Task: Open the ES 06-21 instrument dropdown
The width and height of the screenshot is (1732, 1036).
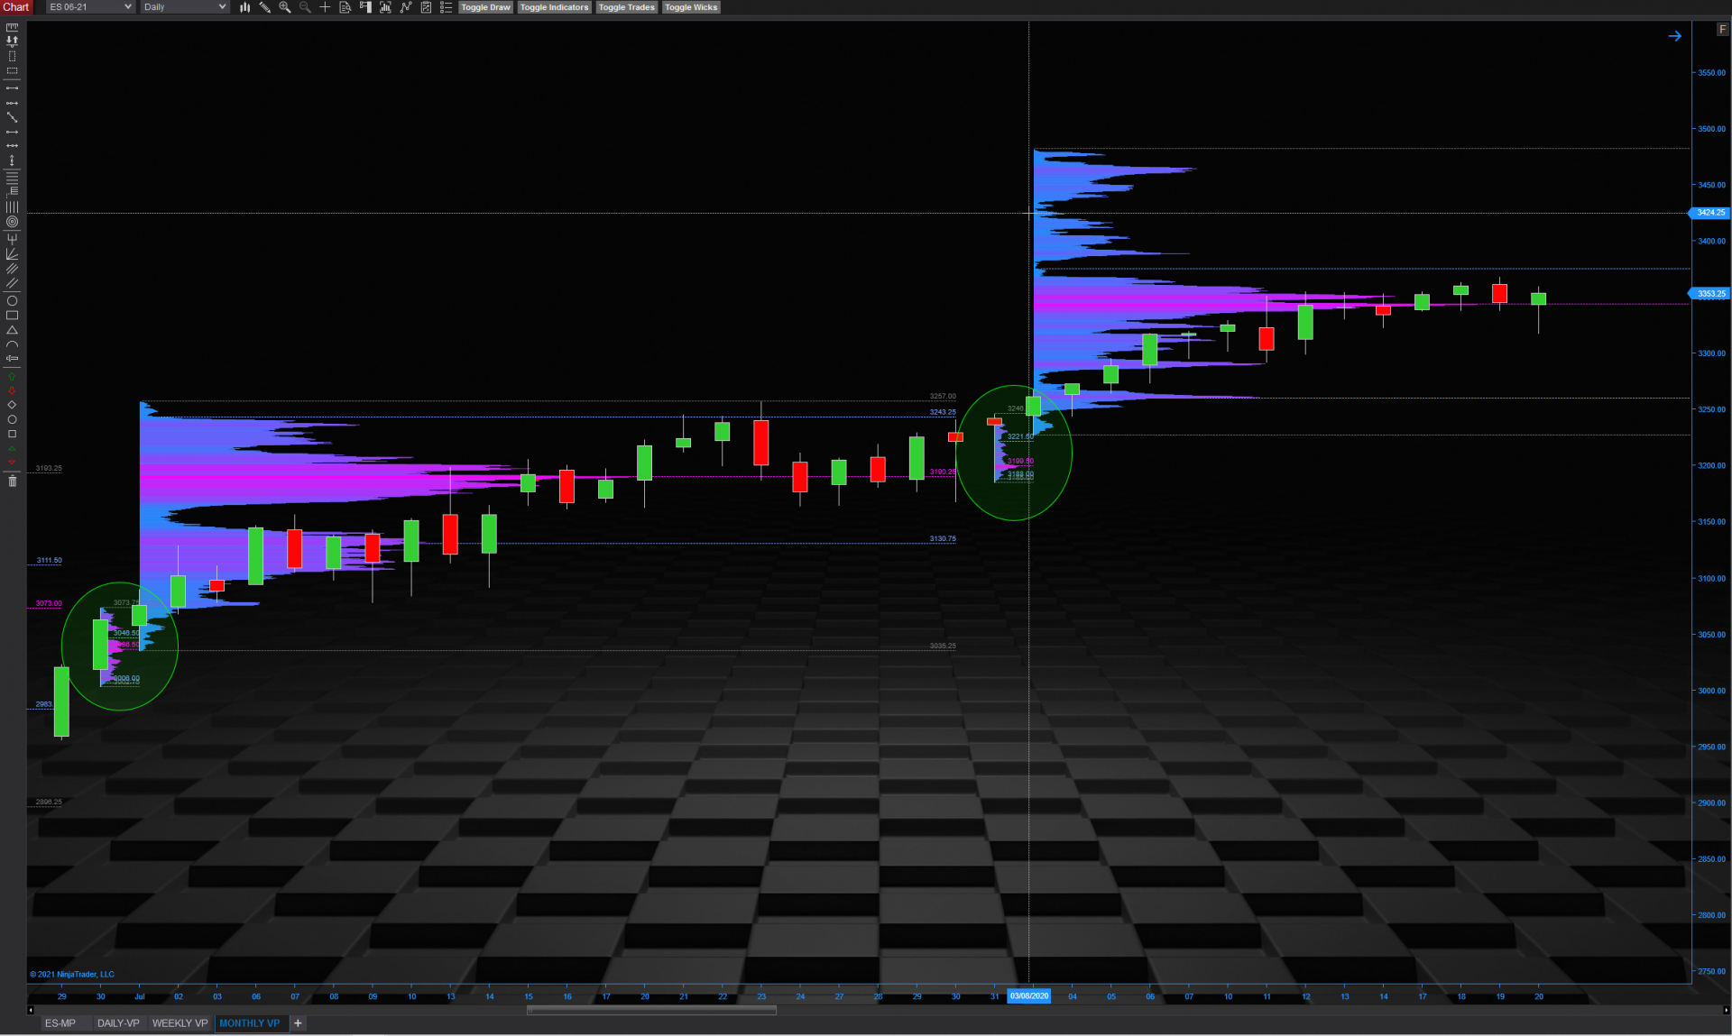Action: [90, 7]
